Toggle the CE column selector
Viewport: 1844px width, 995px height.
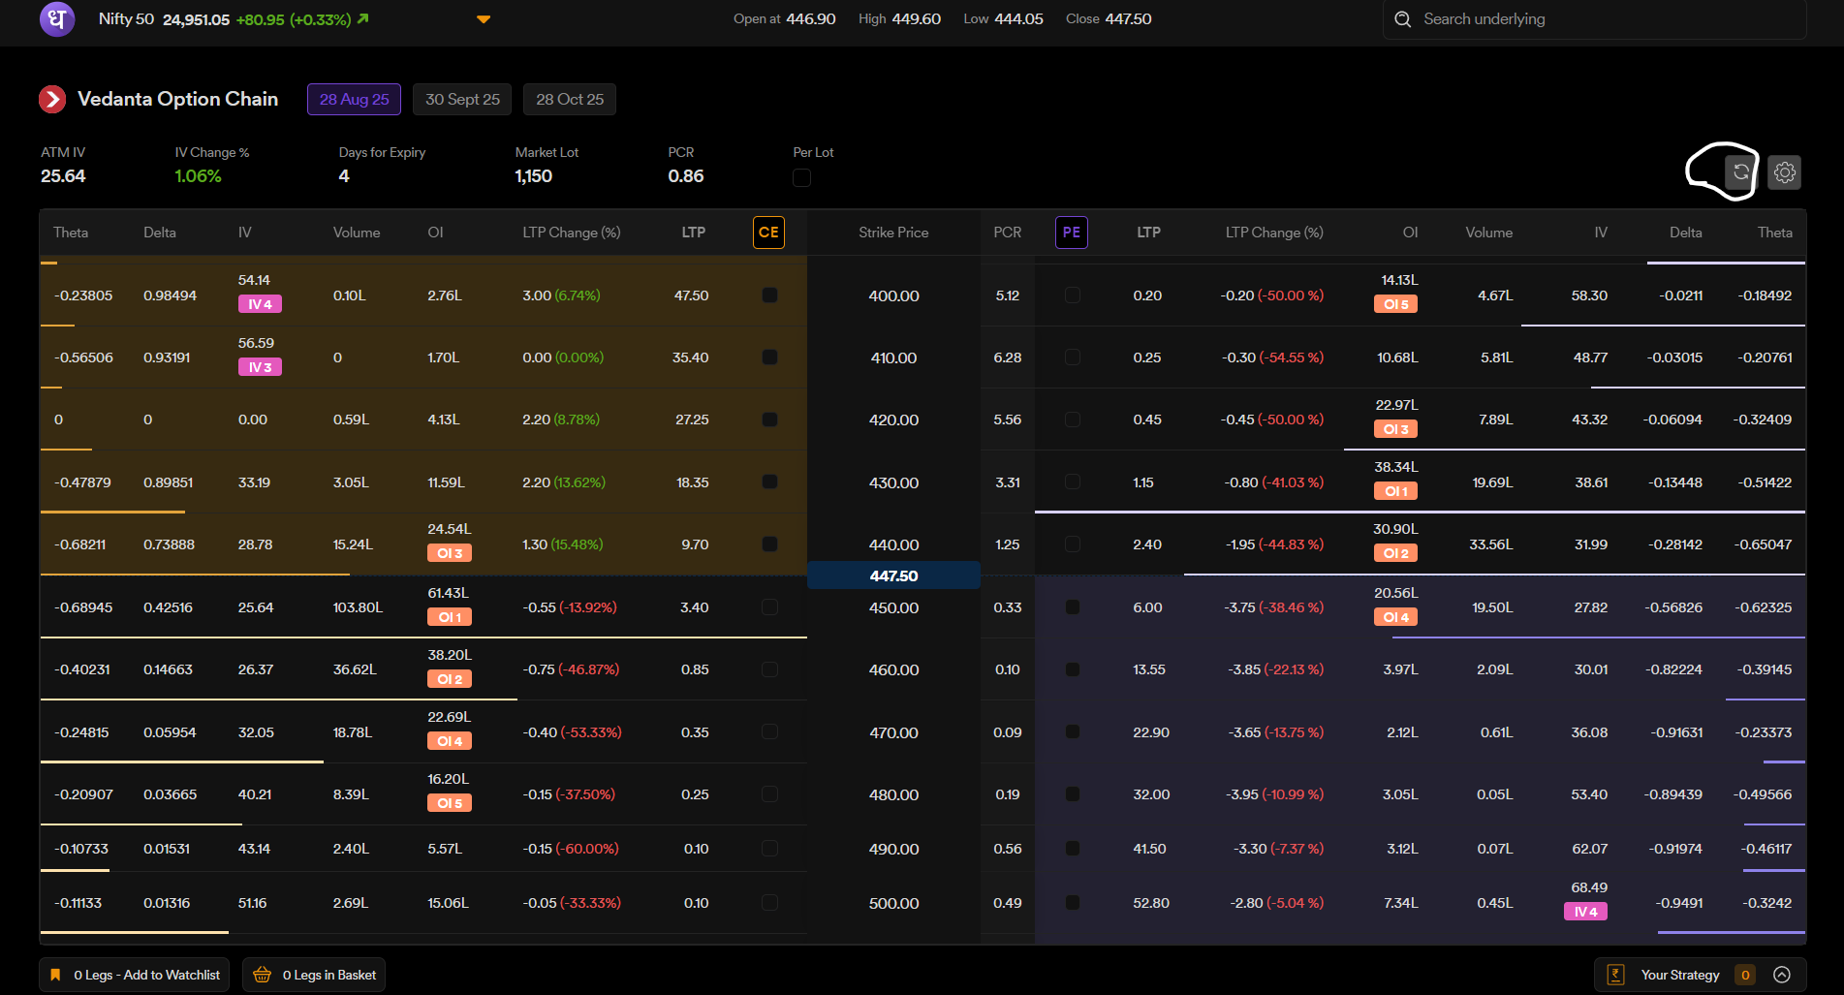(768, 233)
